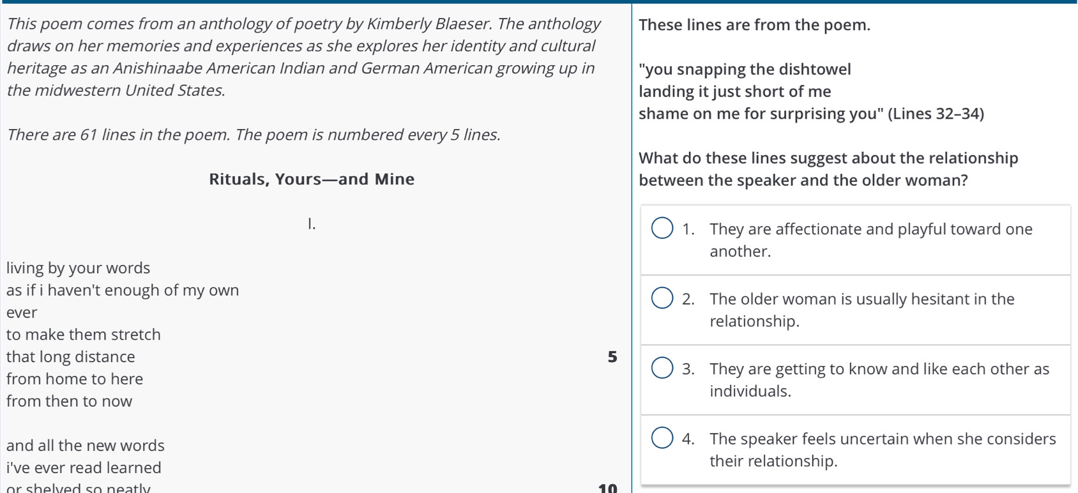This screenshot has height=493, width=1078.
Task: Click line number 5 in the poem margin
Action: pos(612,357)
